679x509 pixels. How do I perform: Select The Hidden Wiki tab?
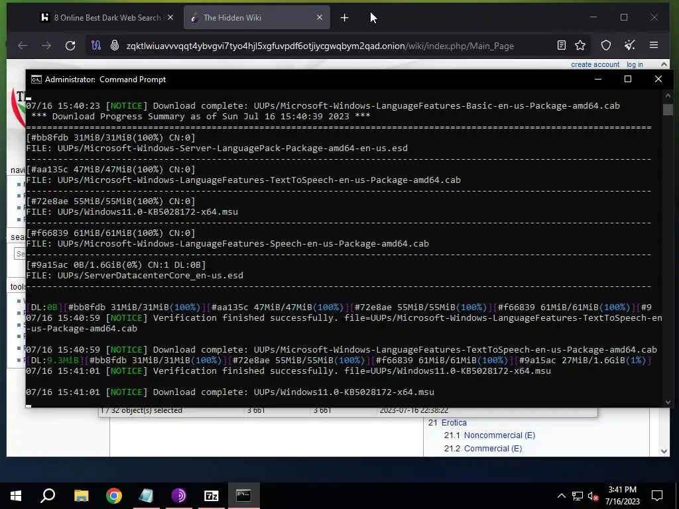[x=257, y=18]
